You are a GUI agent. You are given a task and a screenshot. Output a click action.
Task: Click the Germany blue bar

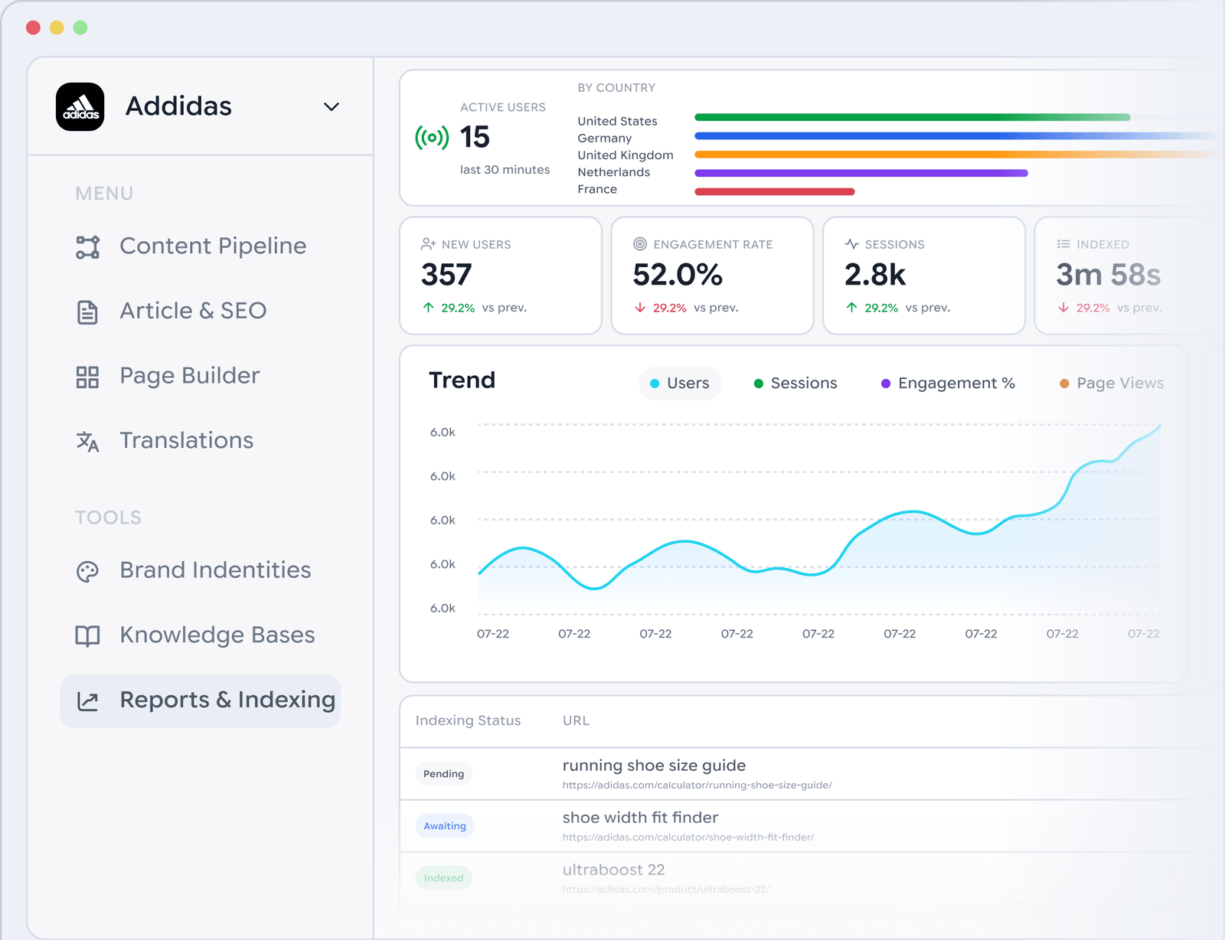(x=957, y=135)
